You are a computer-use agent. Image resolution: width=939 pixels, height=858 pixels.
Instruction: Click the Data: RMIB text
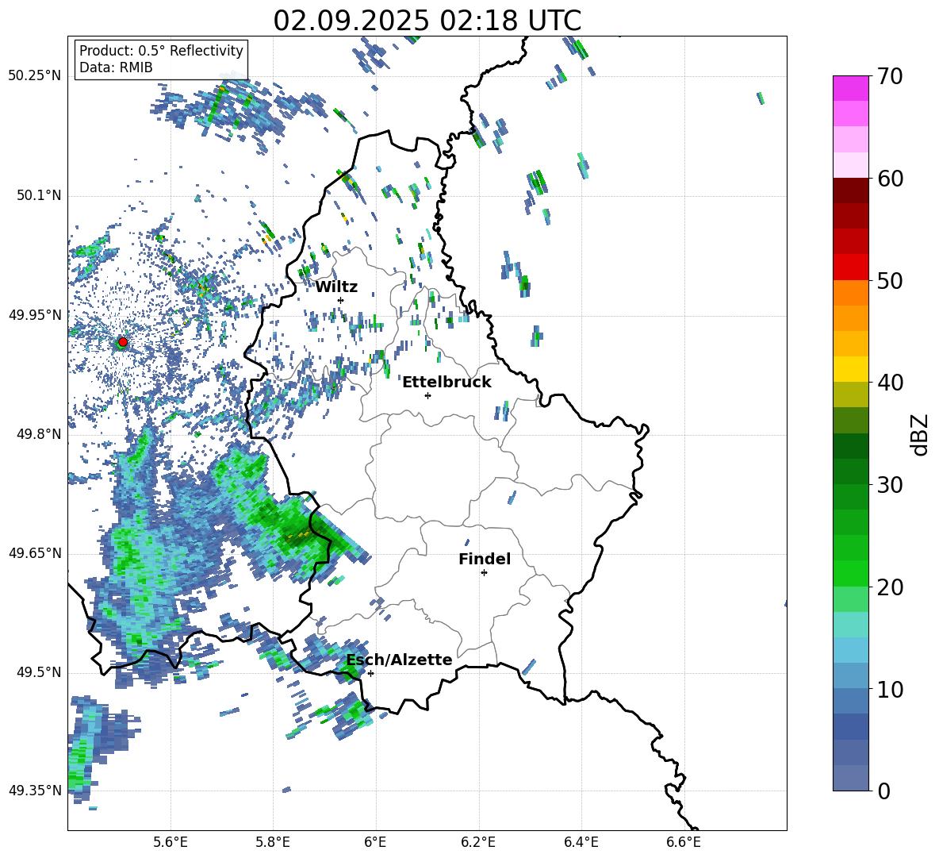(x=116, y=67)
